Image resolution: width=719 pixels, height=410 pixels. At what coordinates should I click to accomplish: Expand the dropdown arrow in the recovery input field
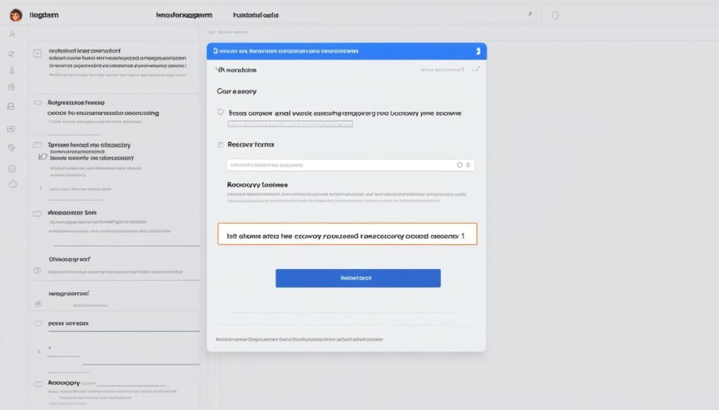[468, 165]
